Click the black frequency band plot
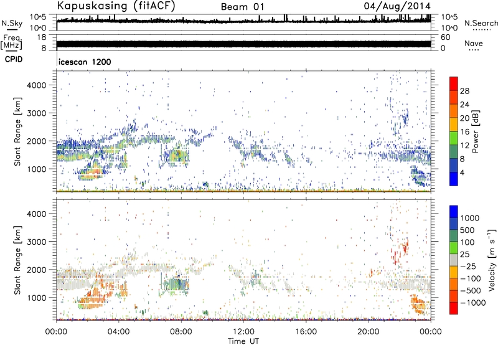498x345 pixels. 243,44
